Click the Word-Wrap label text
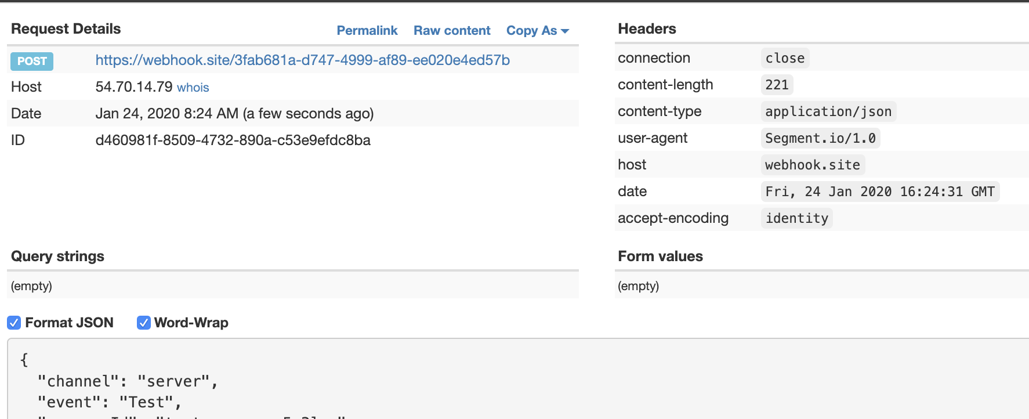Image resolution: width=1029 pixels, height=419 pixels. tap(191, 323)
